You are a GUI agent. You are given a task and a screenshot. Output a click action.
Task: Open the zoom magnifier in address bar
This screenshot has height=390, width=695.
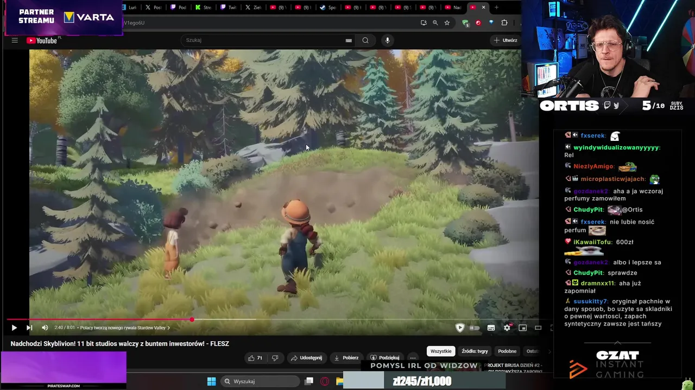435,23
